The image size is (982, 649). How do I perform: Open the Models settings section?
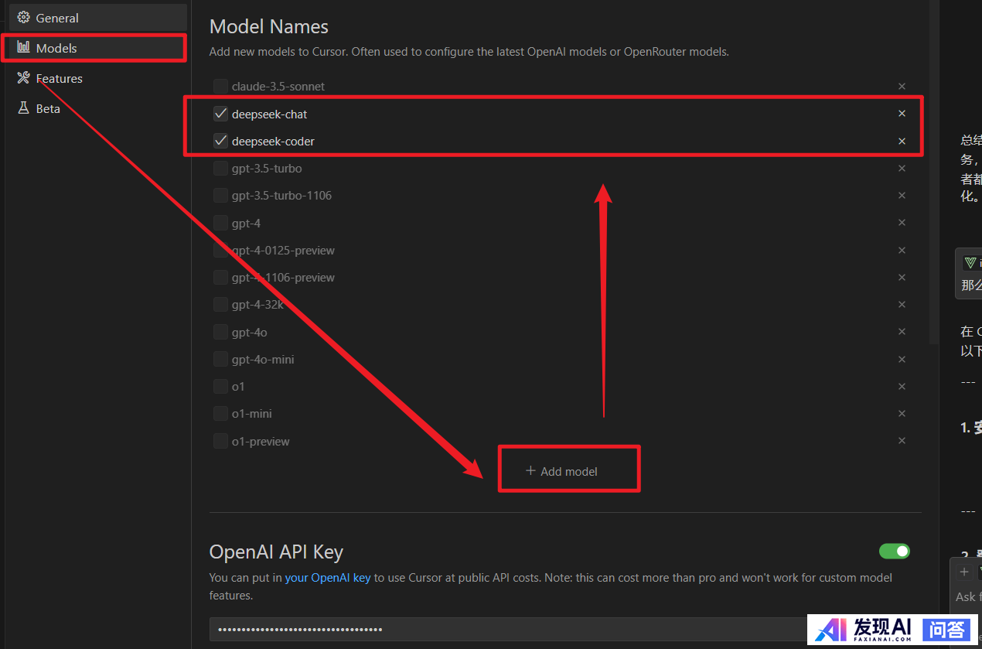[x=97, y=48]
